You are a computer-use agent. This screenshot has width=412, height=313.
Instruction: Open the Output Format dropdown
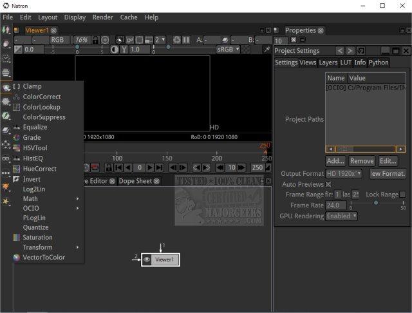pos(344,174)
